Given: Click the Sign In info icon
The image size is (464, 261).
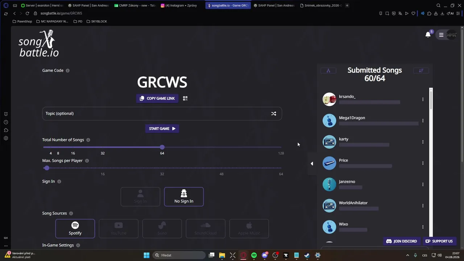Looking at the screenshot, I should pyautogui.click(x=59, y=182).
